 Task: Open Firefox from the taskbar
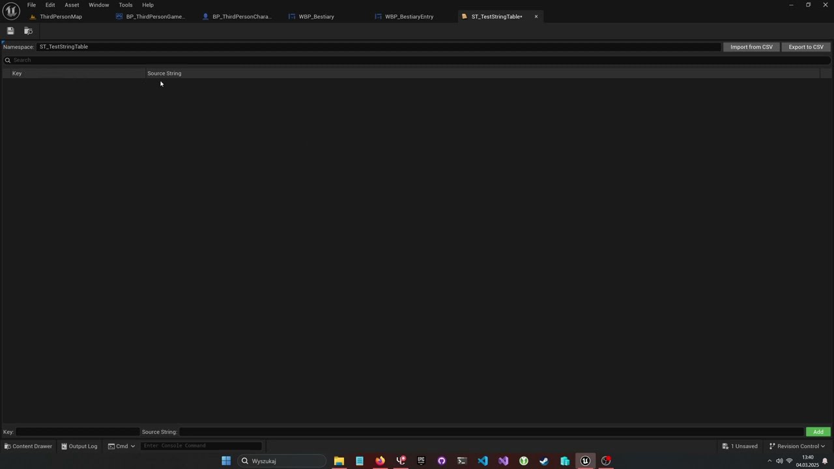pyautogui.click(x=380, y=461)
